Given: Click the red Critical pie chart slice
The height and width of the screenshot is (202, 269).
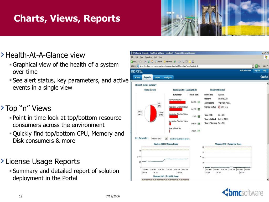Looking at the screenshot, I should [153, 113].
